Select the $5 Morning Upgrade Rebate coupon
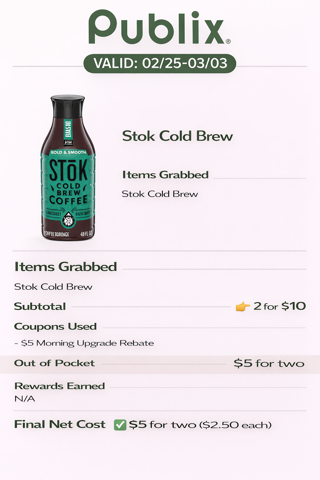Viewport: 320px width, 480px height. [x=84, y=343]
